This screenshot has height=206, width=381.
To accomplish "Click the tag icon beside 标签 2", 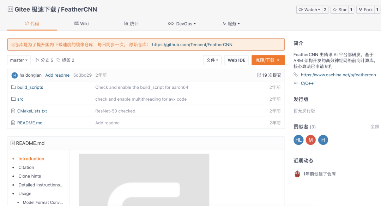I will [x=58, y=60].
